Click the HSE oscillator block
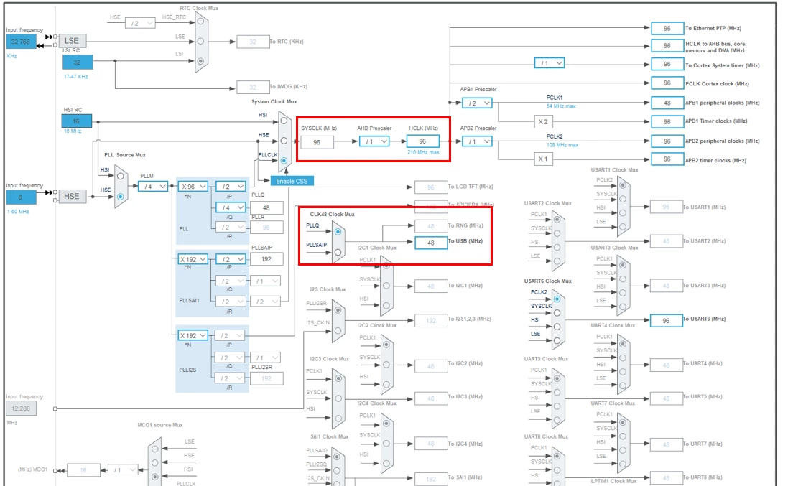Screen dimensions: 788x486 [x=72, y=196]
